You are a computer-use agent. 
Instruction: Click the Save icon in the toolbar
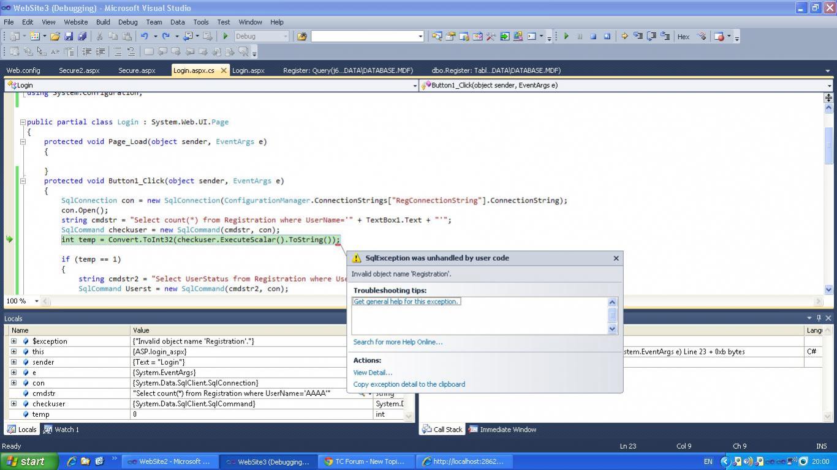69,36
